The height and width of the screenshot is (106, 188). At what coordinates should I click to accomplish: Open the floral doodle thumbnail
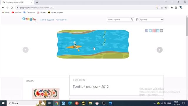click(x=46, y=94)
